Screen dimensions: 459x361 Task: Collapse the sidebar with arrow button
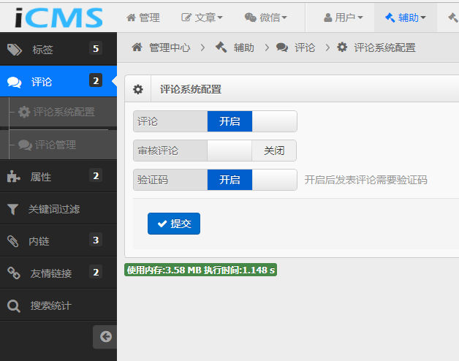coord(105,337)
